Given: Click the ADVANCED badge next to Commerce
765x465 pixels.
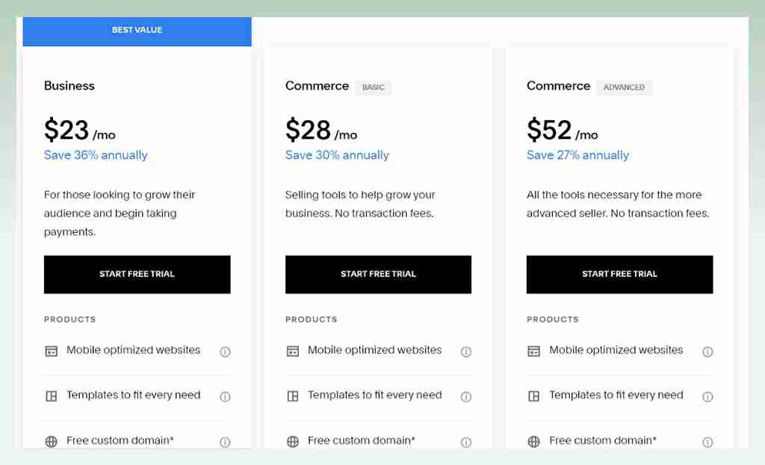Looking at the screenshot, I should (x=624, y=87).
